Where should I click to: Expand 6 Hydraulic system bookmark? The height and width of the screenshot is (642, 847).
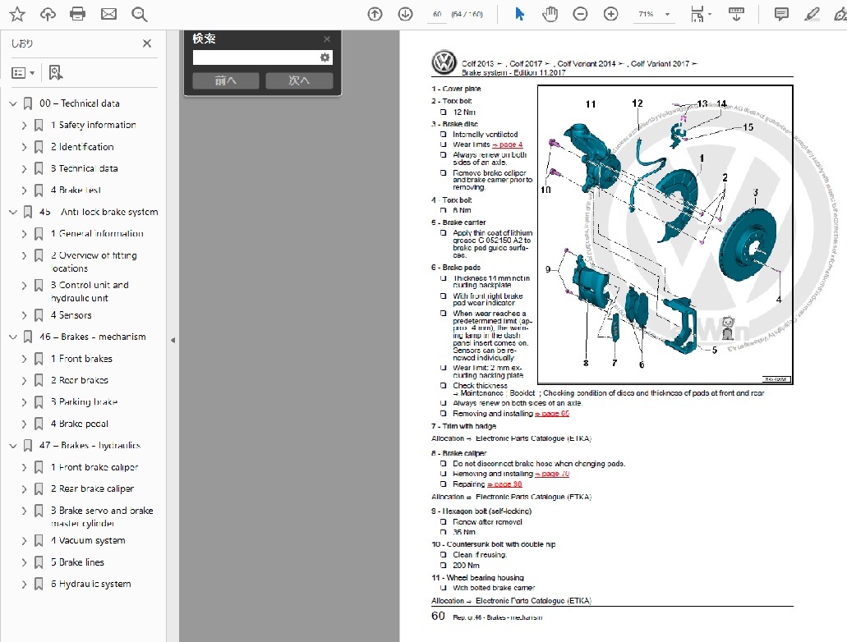pos(24,584)
